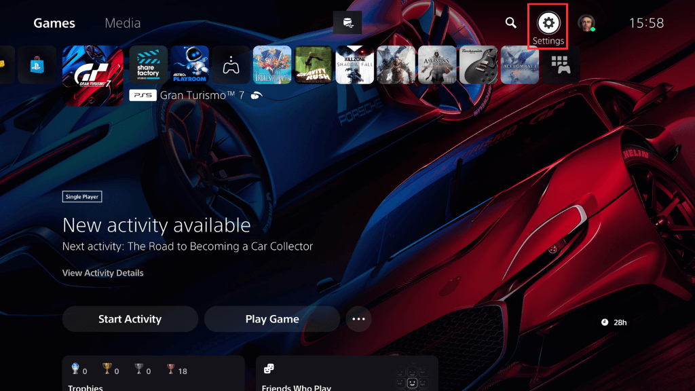Open the Game Library grid icon
The image size is (695, 391).
click(x=561, y=65)
